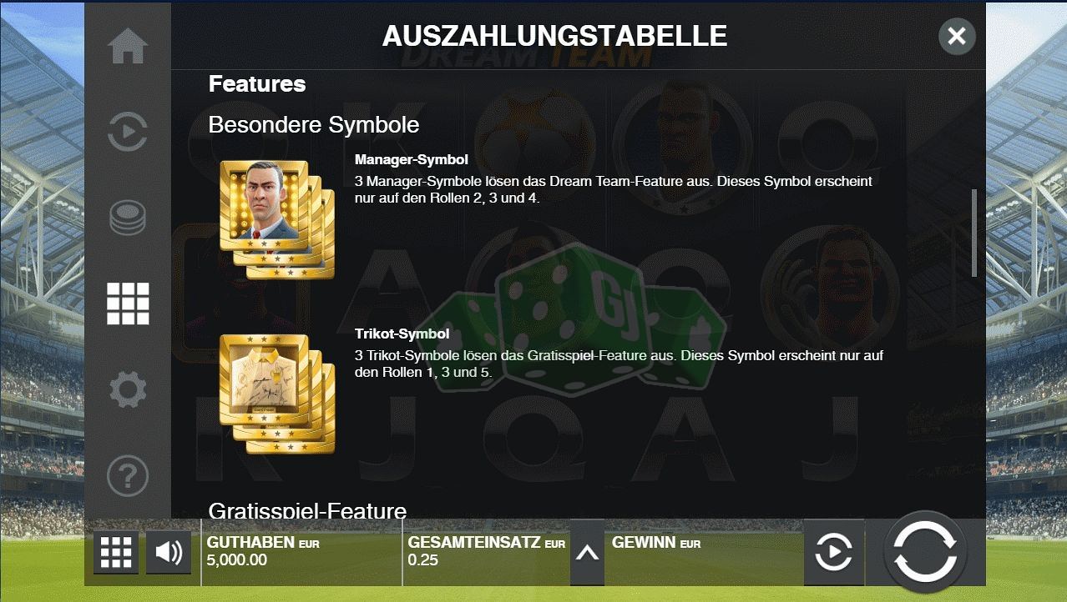Image resolution: width=1067 pixels, height=602 pixels.
Task: Open the coin stack bet settings
Action: [128, 218]
